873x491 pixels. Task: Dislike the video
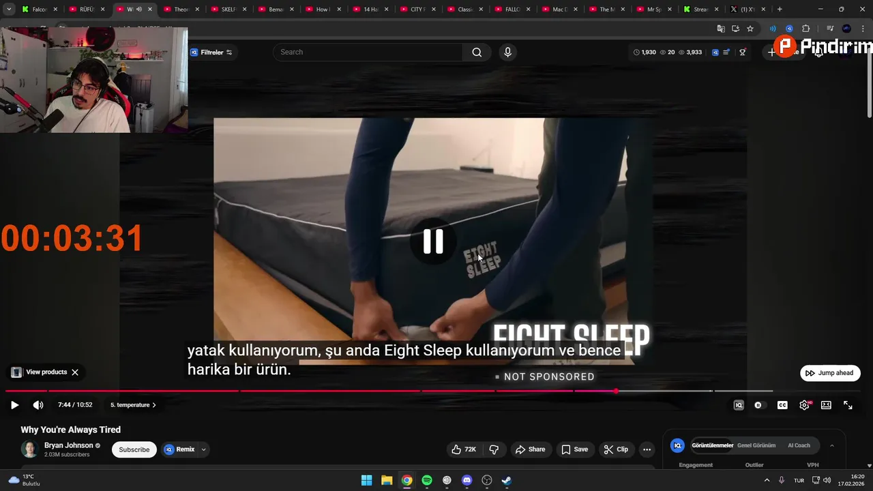click(x=494, y=449)
